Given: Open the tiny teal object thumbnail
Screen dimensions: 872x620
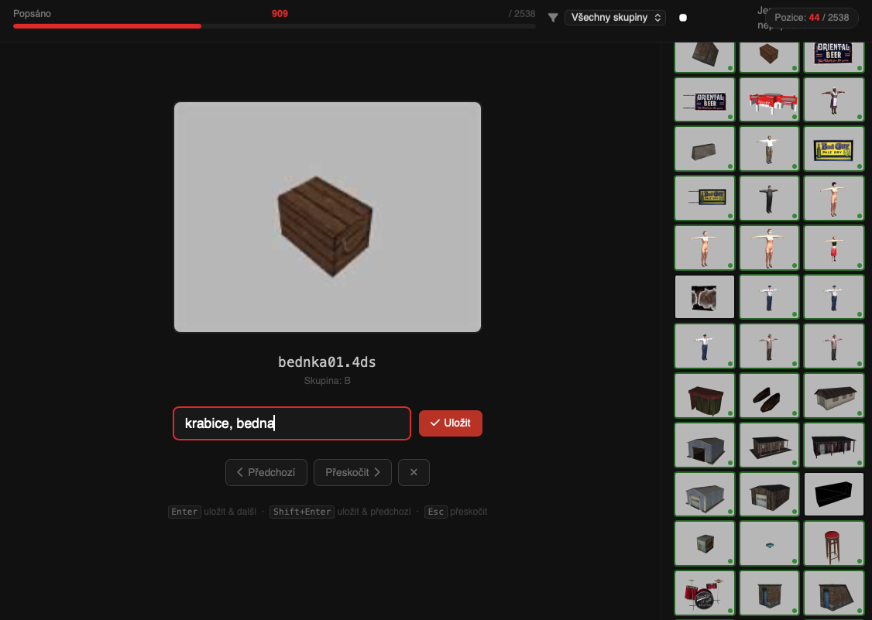Looking at the screenshot, I should click(769, 544).
